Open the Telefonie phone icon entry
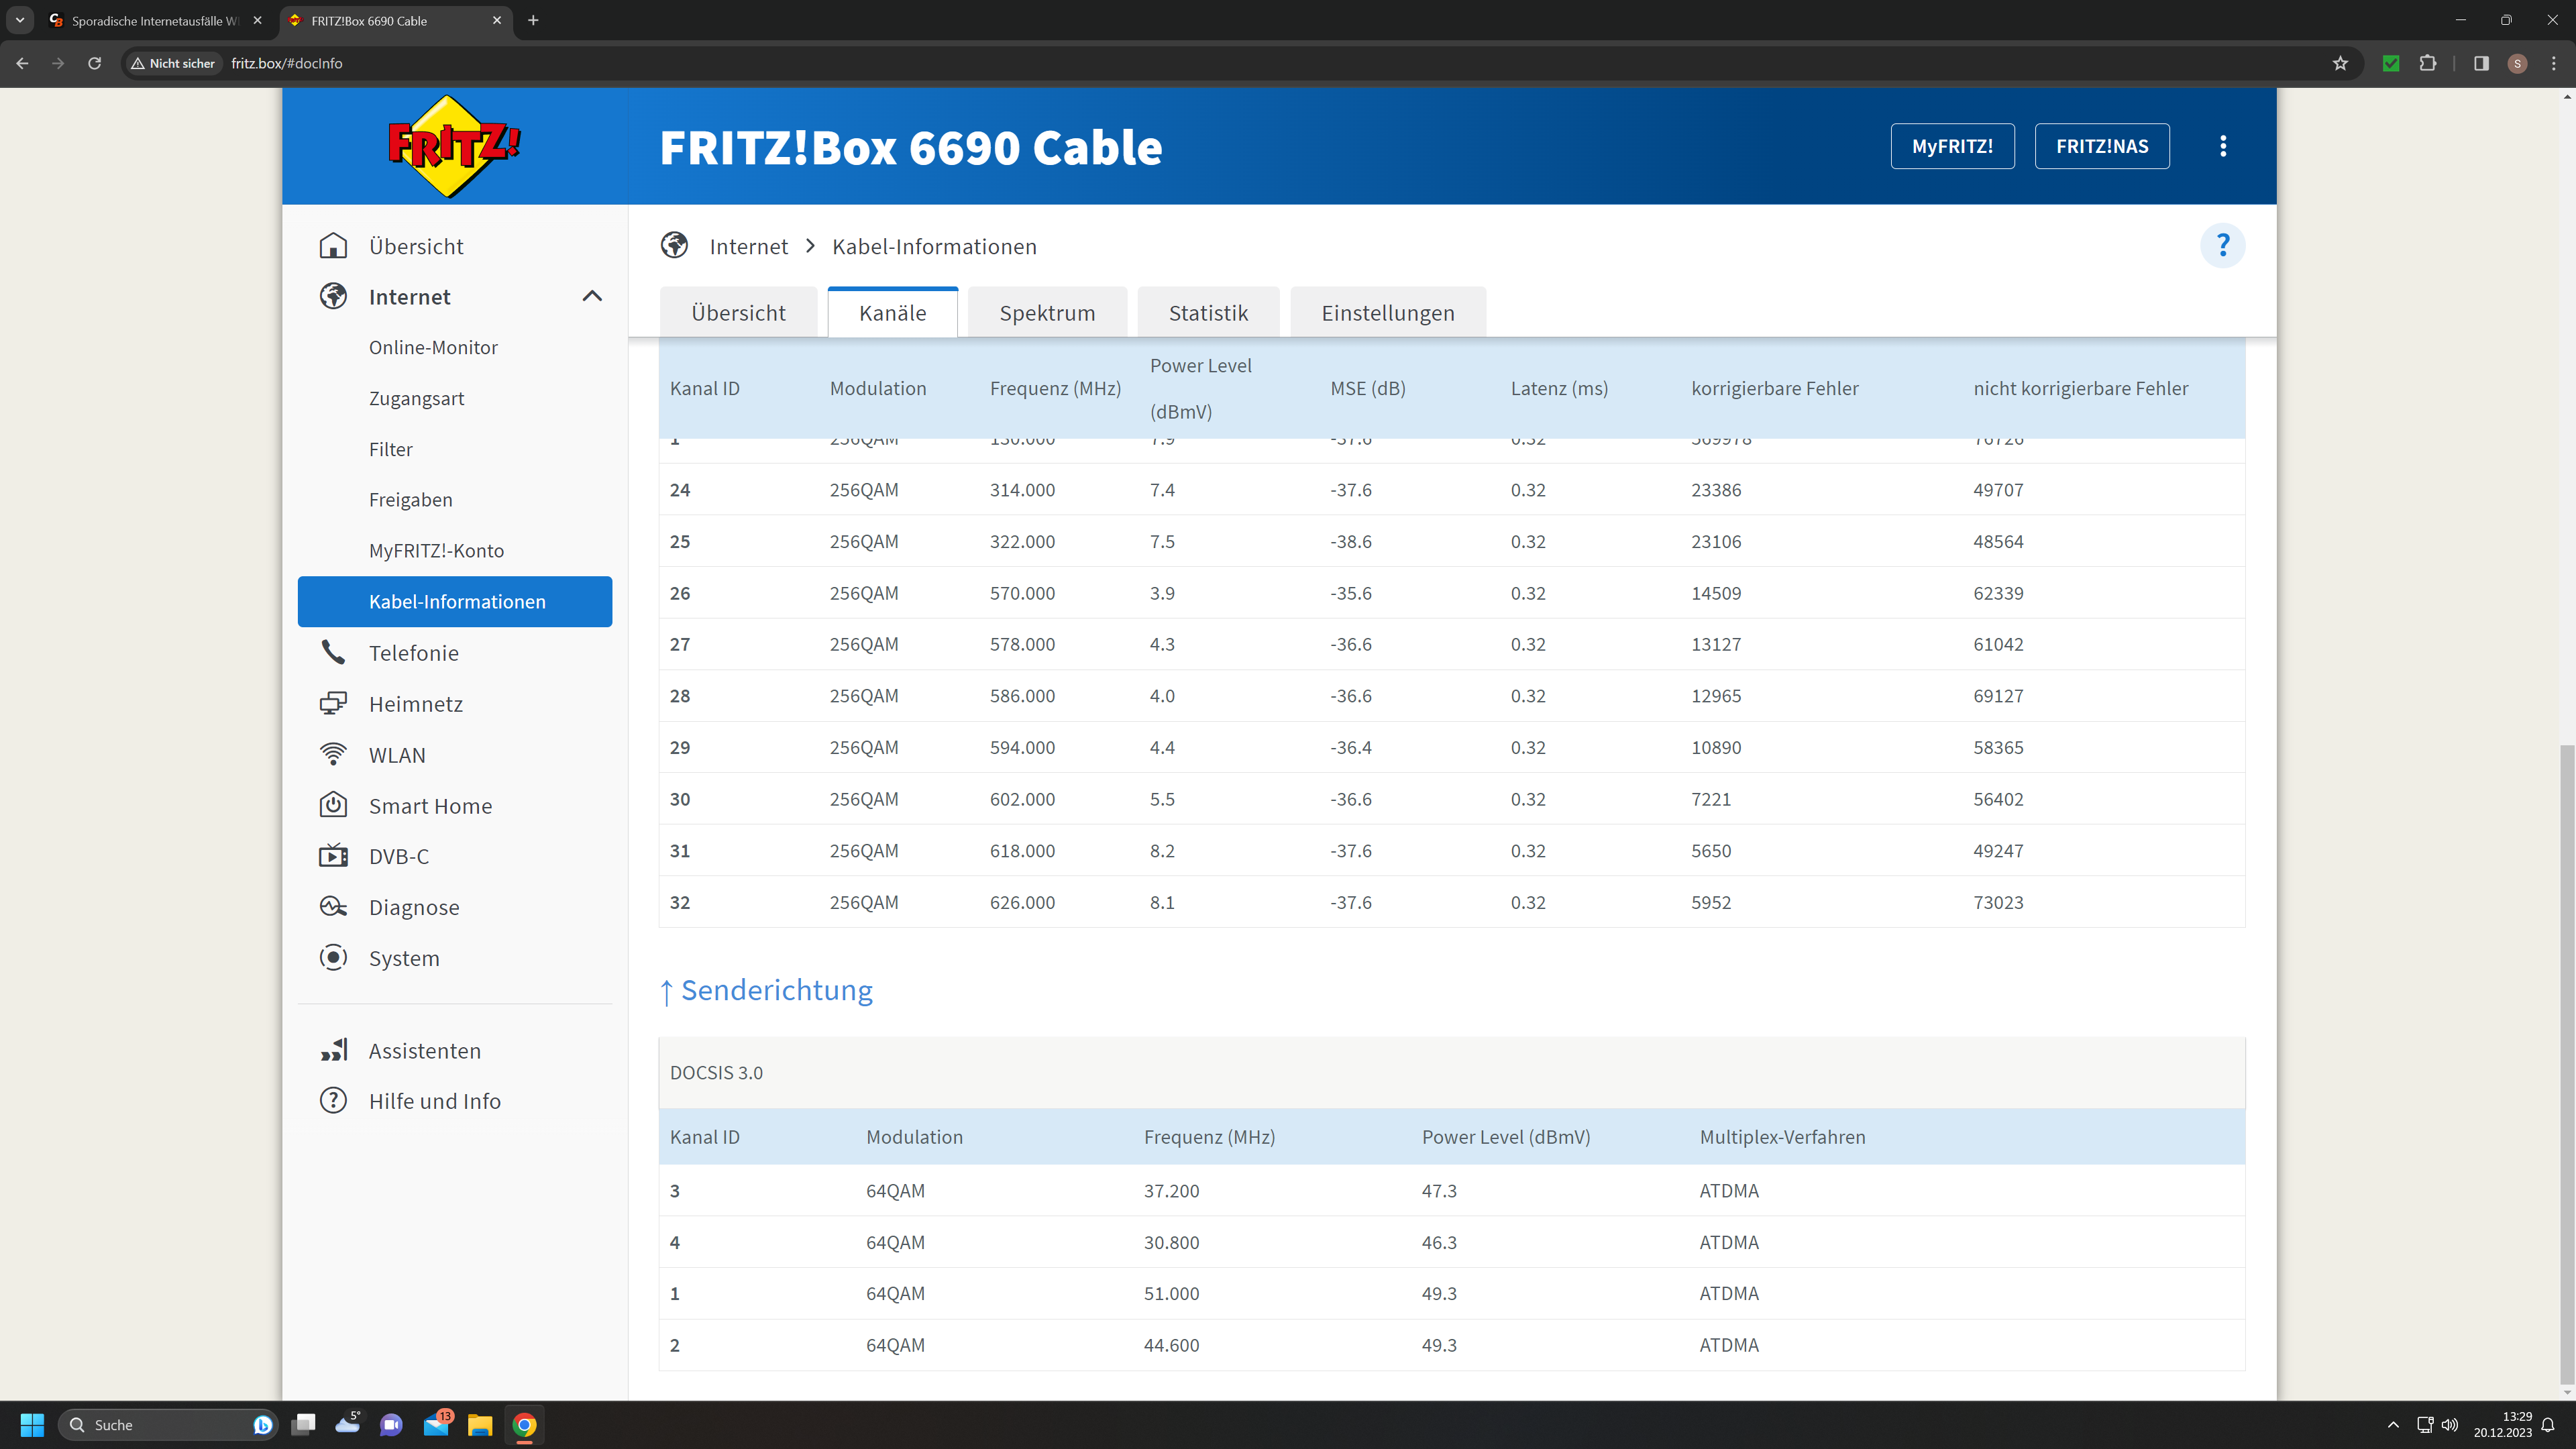 [x=333, y=653]
